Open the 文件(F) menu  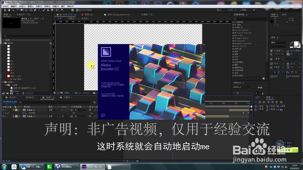click(x=5, y=6)
